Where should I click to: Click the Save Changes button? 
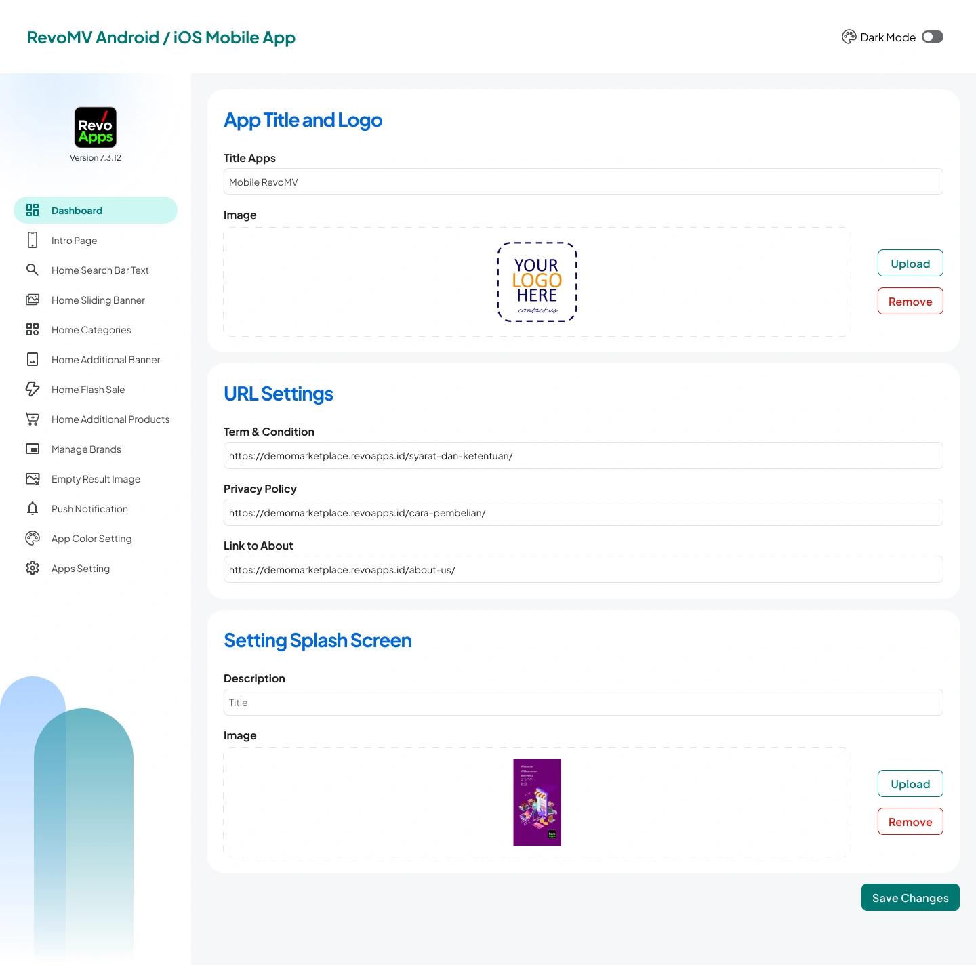[x=910, y=897]
